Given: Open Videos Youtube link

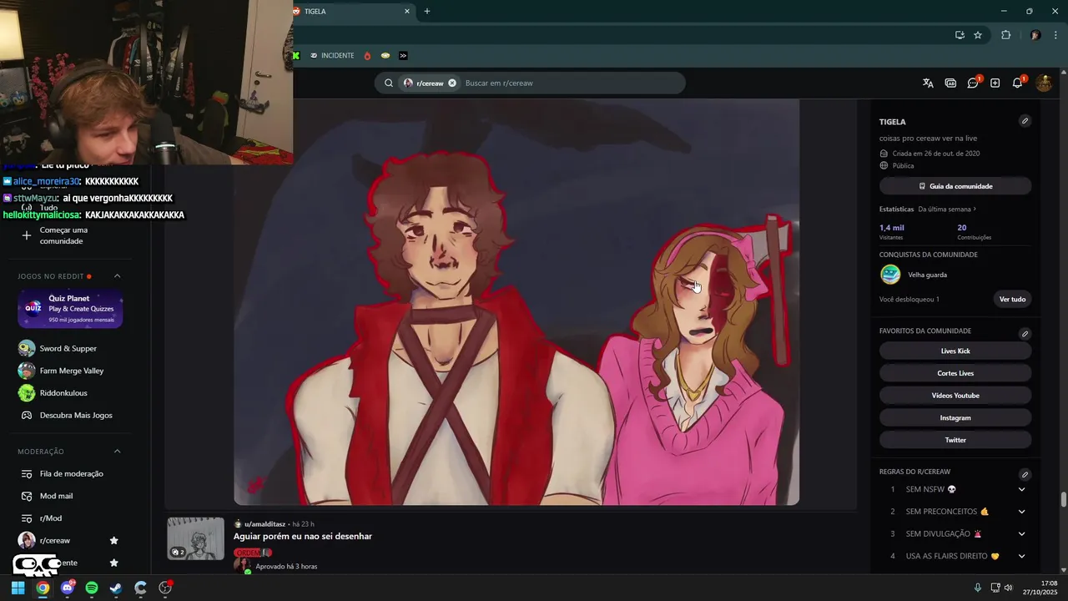Looking at the screenshot, I should [x=955, y=396].
